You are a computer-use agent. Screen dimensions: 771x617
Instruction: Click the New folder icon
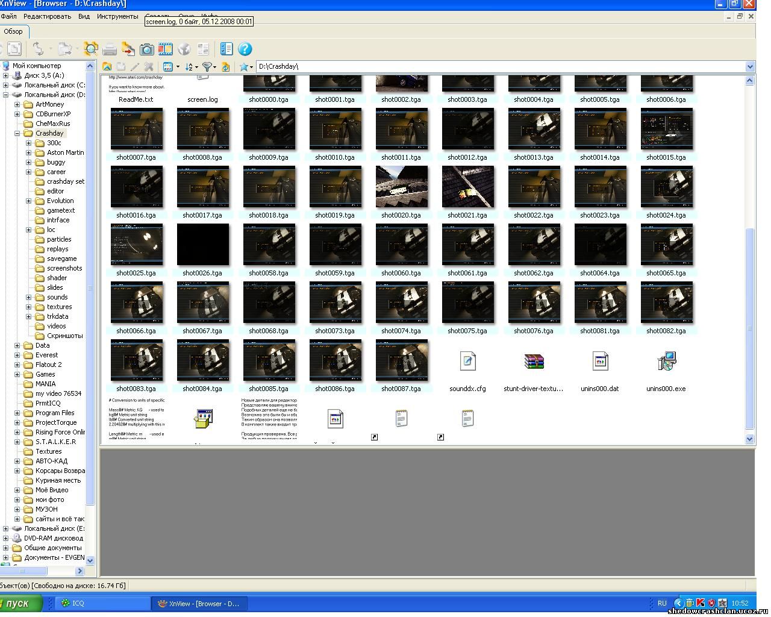coord(120,67)
